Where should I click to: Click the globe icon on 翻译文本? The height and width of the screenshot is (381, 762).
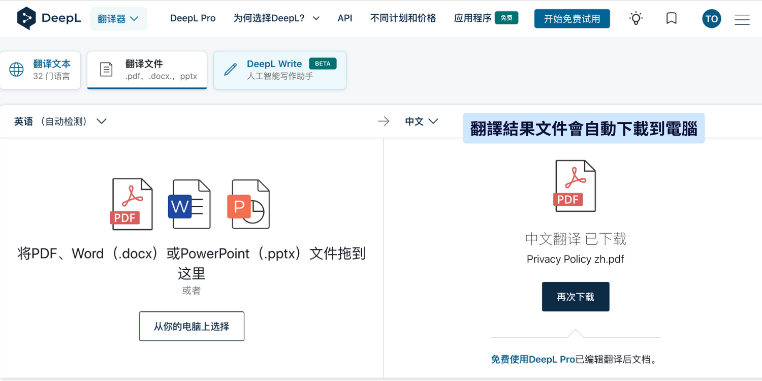coord(16,70)
